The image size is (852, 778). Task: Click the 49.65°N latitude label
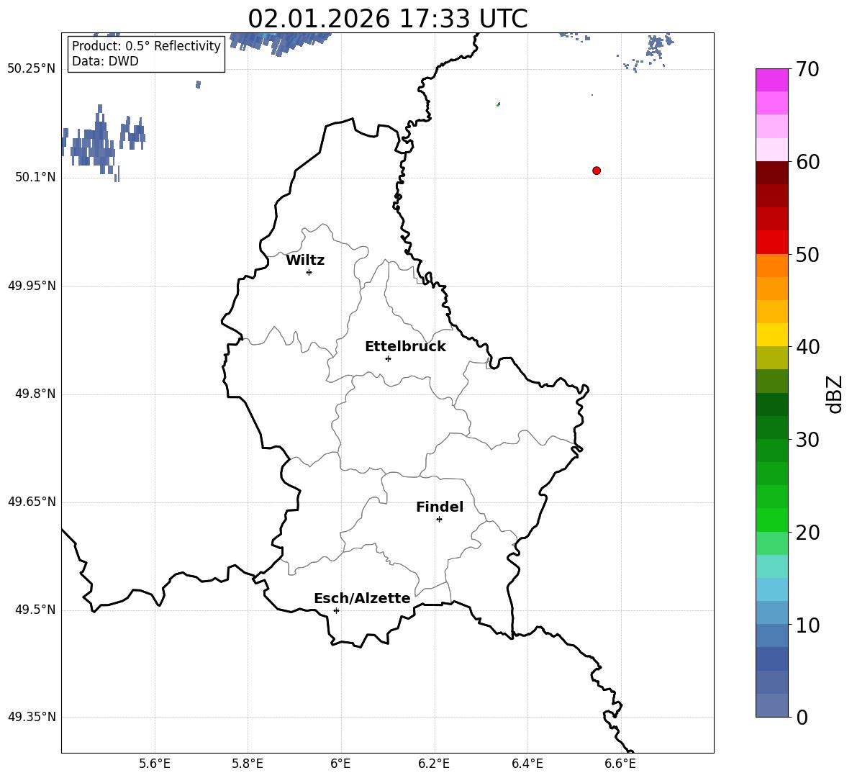32,501
